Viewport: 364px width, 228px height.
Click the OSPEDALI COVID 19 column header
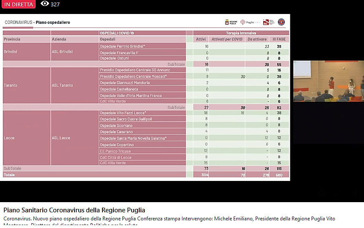point(116,33)
